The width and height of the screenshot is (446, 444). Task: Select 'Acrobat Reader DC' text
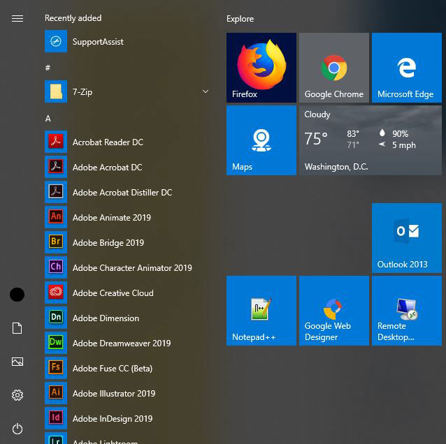108,142
